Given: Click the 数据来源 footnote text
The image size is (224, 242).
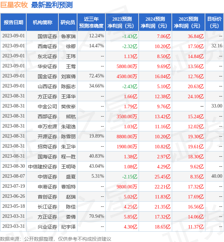Looking at the screenshot, I should pyautogui.click(x=56, y=239).
